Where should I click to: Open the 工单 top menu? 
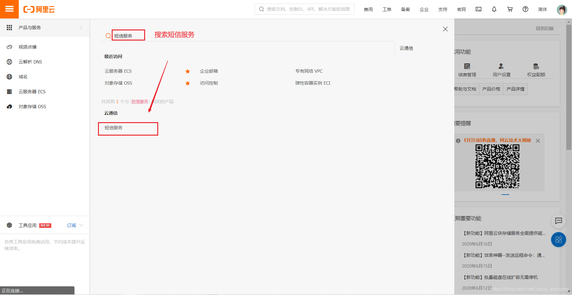(x=387, y=9)
